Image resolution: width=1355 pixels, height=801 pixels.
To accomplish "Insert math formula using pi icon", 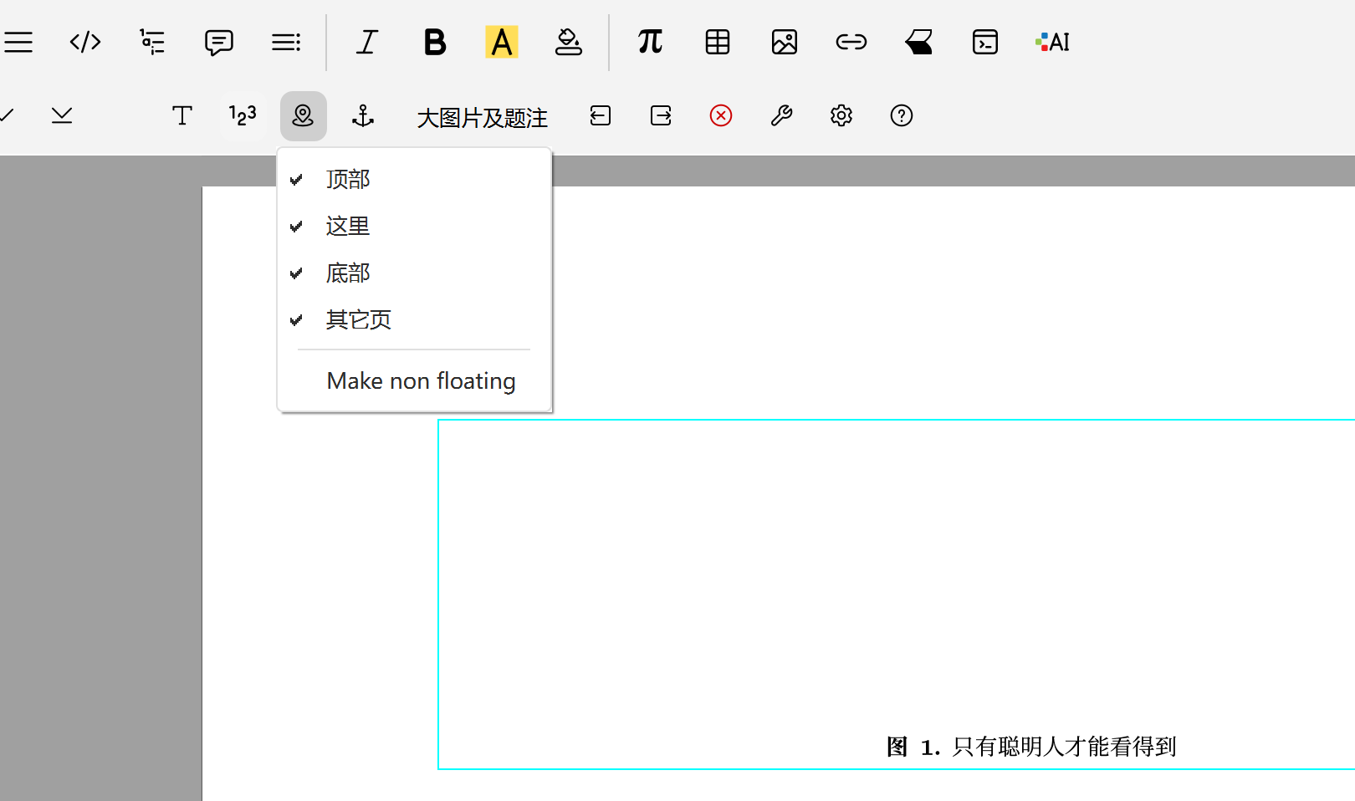I will tap(650, 42).
